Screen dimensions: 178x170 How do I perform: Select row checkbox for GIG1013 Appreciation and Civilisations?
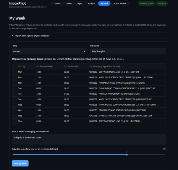click(14, 116)
